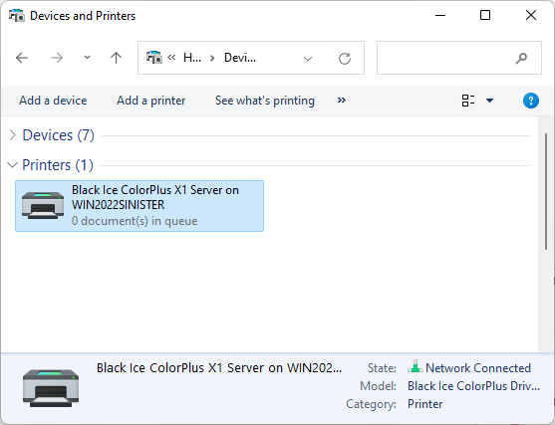Click Add a printer command
Screen dimensions: 555x425
click(151, 101)
